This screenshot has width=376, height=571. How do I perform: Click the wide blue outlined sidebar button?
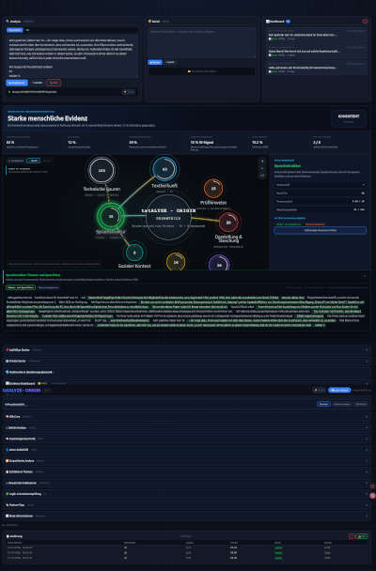pyautogui.click(x=321, y=230)
